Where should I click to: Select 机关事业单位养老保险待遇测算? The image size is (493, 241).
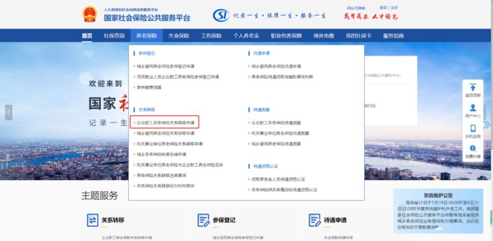[x=280, y=134]
